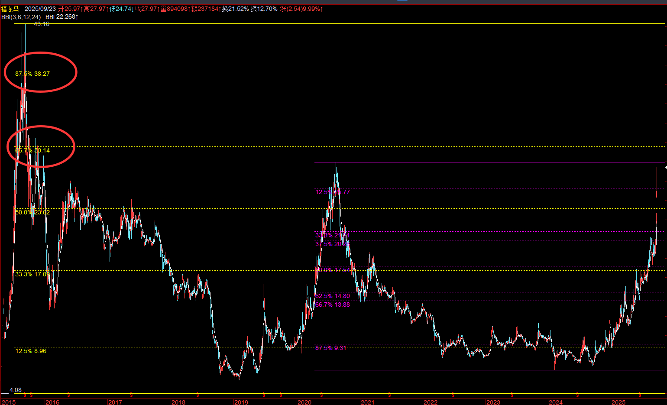Image resolution: width=667 pixels, height=405 pixels.
Task: Click the S marker in 2024
Action: click(577, 395)
